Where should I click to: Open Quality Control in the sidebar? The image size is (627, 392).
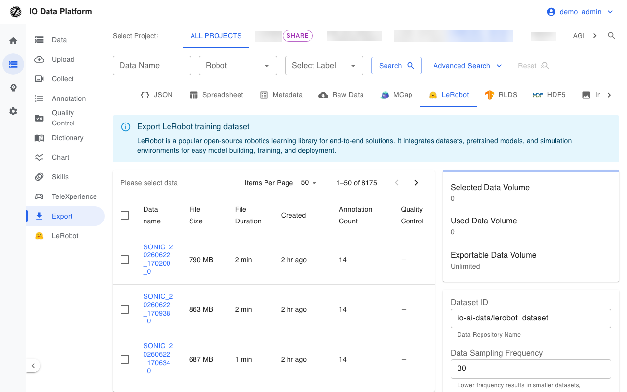[66, 118]
